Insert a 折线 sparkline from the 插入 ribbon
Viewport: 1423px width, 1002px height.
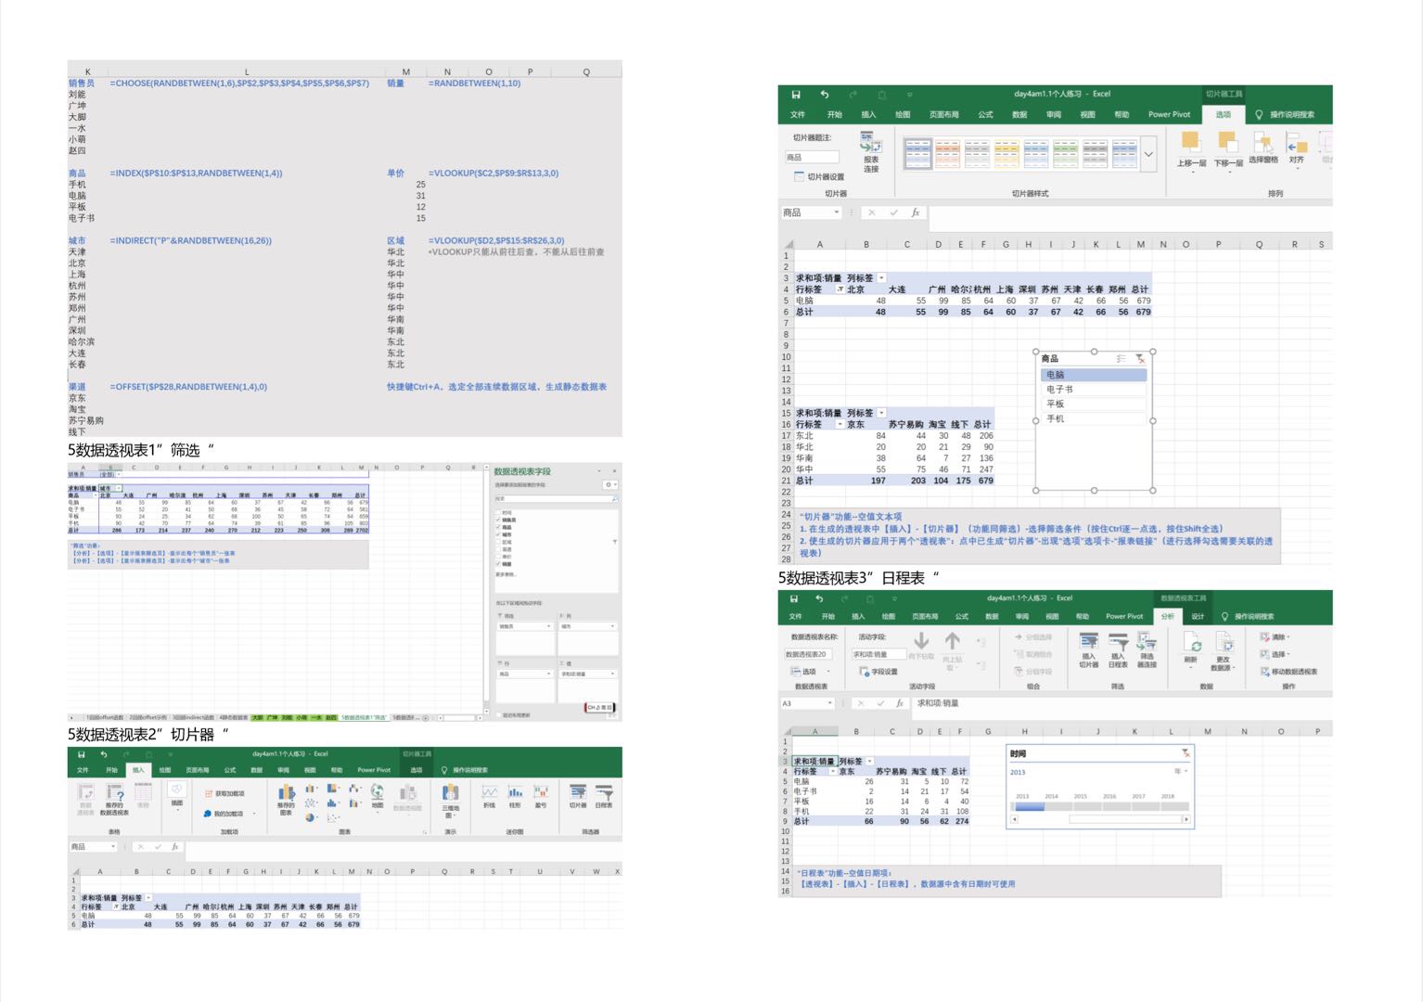[489, 796]
